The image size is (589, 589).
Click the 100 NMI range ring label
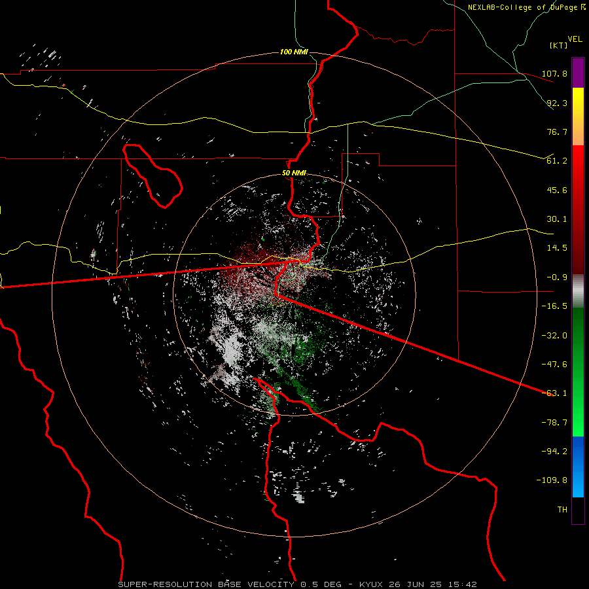pyautogui.click(x=294, y=52)
